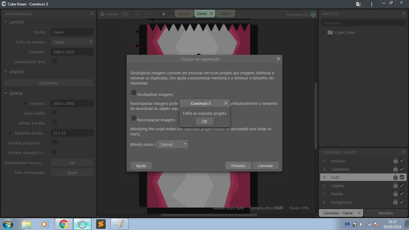
Task: Enable Desduplicar imagens checkbox
Action: click(x=134, y=93)
